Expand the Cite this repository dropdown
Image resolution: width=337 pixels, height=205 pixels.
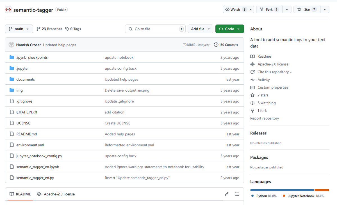(275, 72)
